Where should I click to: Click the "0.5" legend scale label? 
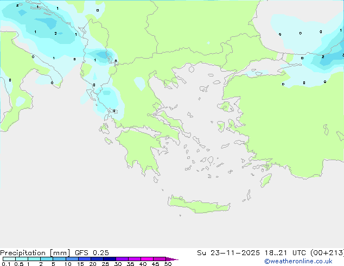point(19,264)
